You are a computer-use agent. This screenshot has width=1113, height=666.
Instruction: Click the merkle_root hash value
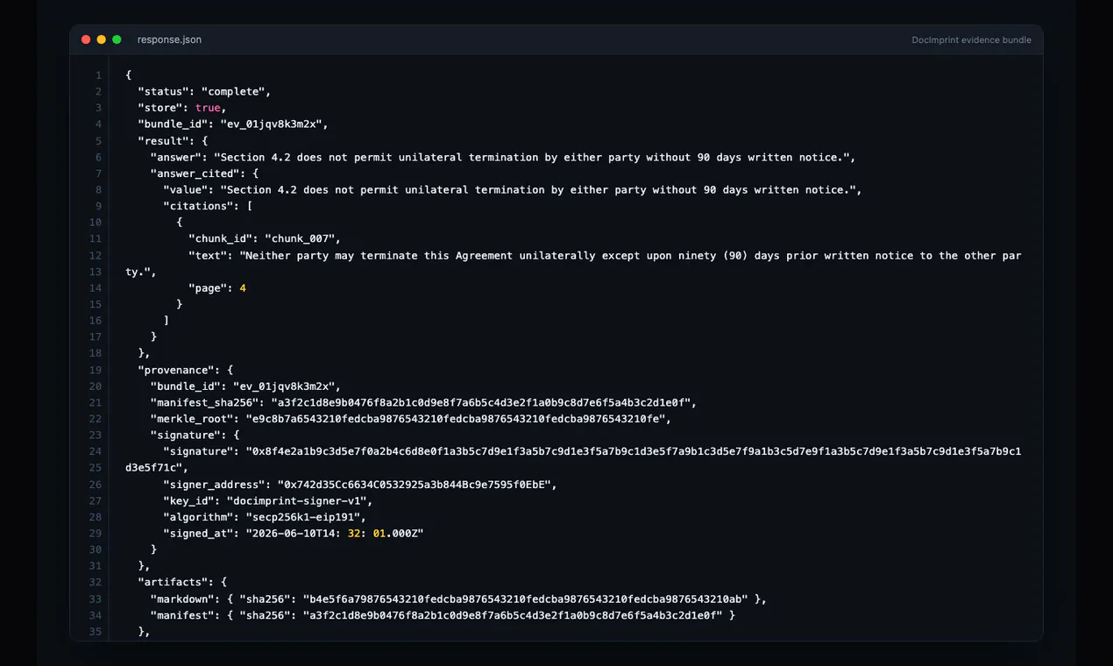click(457, 419)
